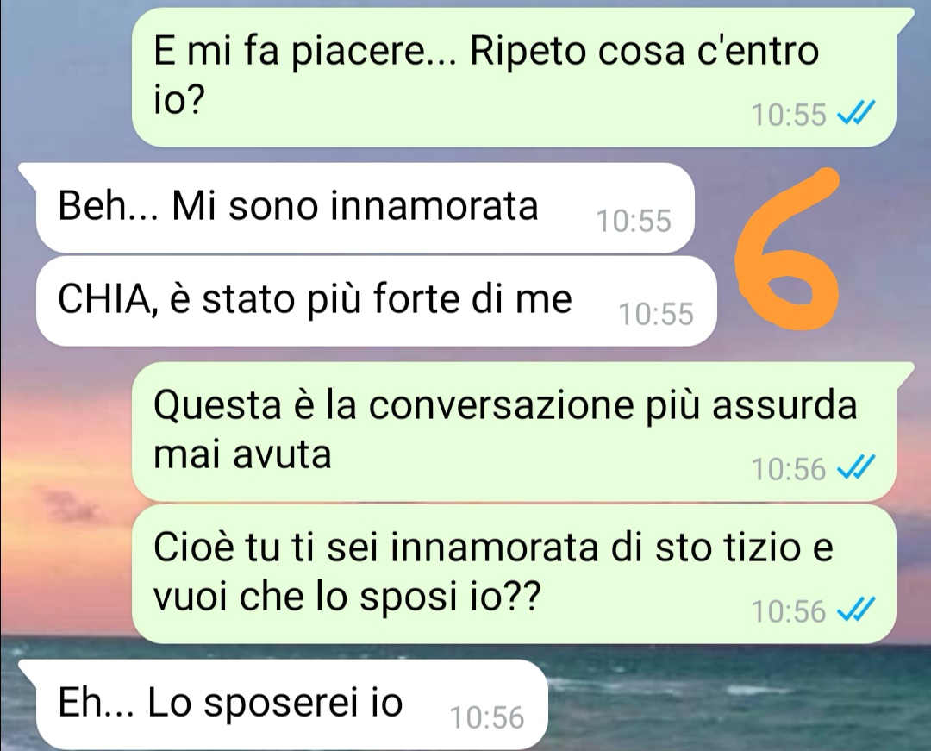This screenshot has height=751, width=931.
Task: Tap the blue read ticks on 'Ripeto cosa c'entro io?' message
Action: click(x=856, y=113)
